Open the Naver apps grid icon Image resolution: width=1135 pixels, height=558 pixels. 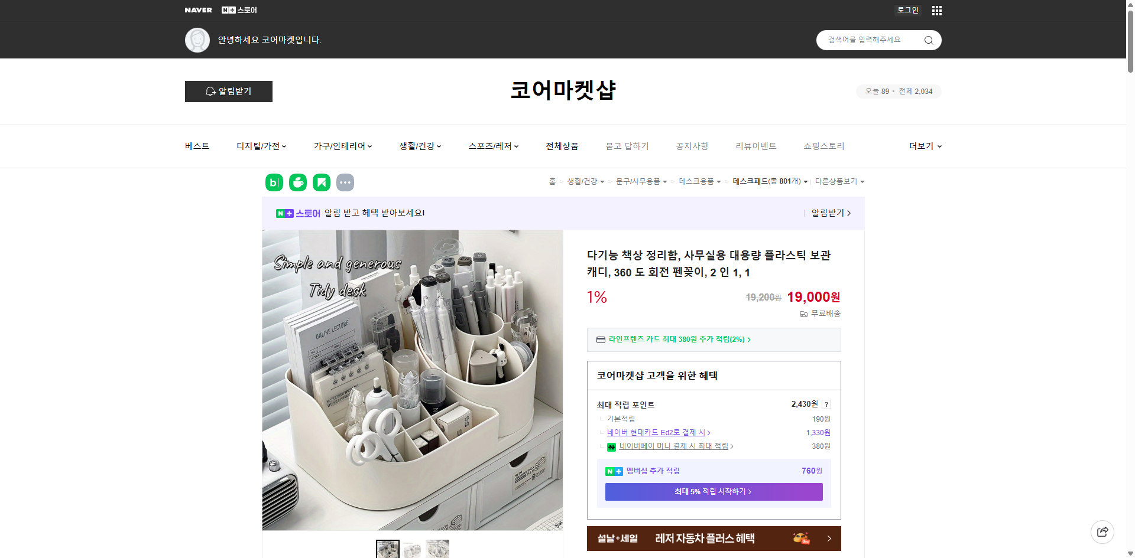[x=936, y=10]
